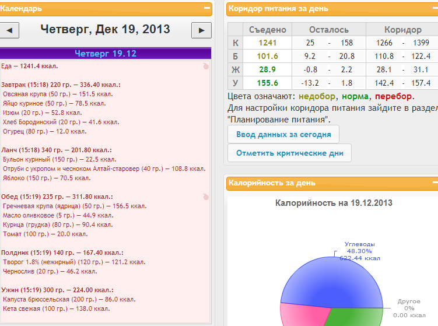Click Отметить критические дни button
438x326 pixels.
[x=290, y=153]
